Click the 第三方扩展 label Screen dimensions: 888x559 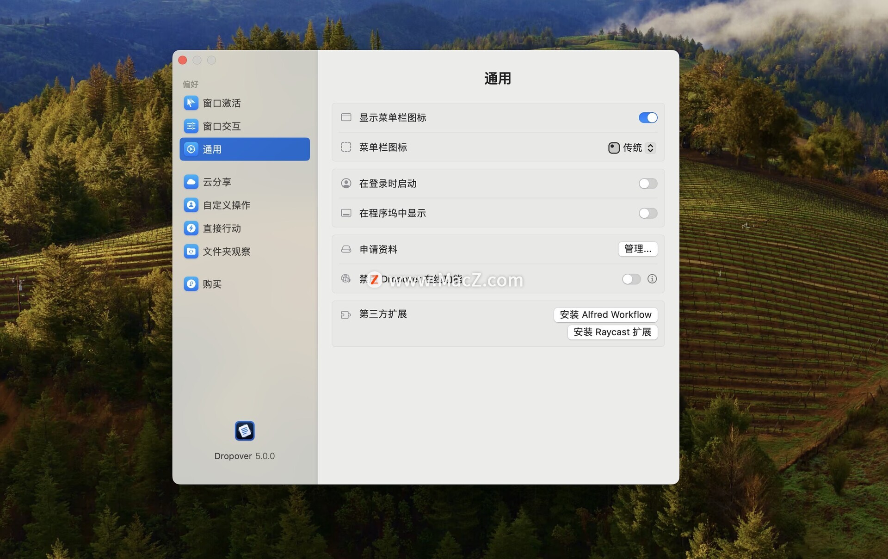tap(383, 314)
